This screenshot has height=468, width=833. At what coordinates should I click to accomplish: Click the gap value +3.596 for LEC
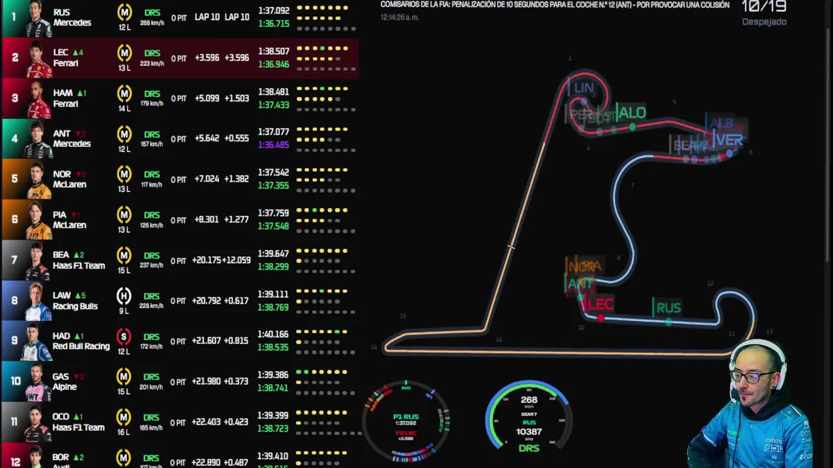(207, 58)
